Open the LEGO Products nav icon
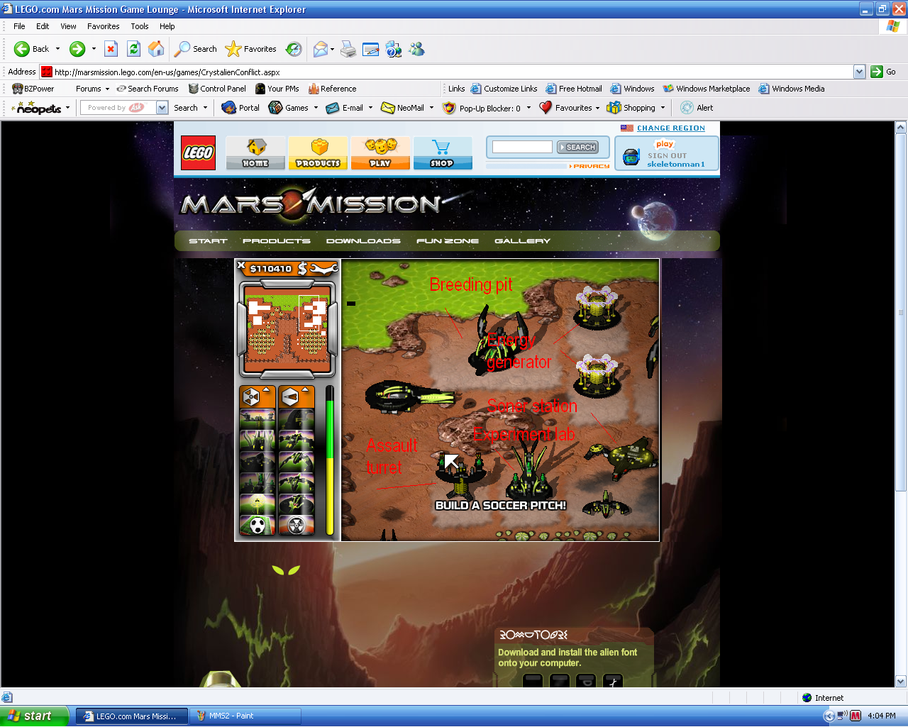 (x=318, y=153)
